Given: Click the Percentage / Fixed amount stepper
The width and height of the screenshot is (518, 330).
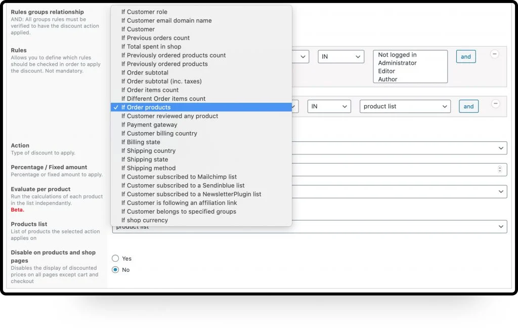Looking at the screenshot, I should click(500, 170).
